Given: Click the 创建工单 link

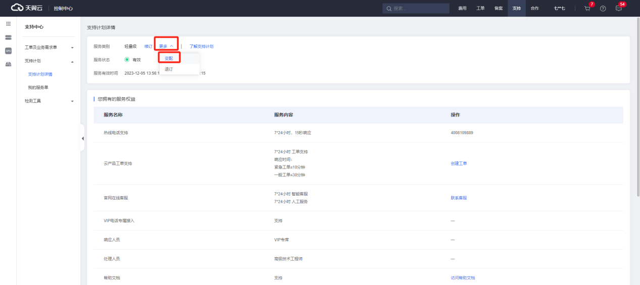Looking at the screenshot, I should click(x=459, y=163).
